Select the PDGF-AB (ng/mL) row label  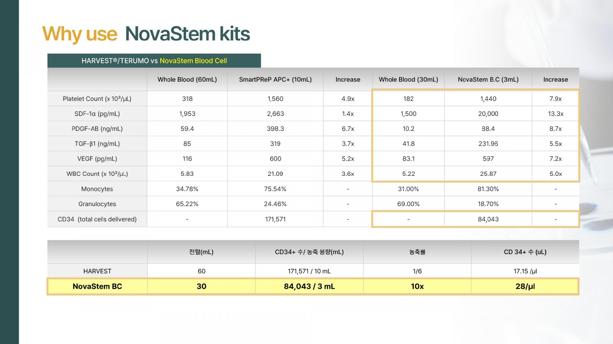(97, 129)
